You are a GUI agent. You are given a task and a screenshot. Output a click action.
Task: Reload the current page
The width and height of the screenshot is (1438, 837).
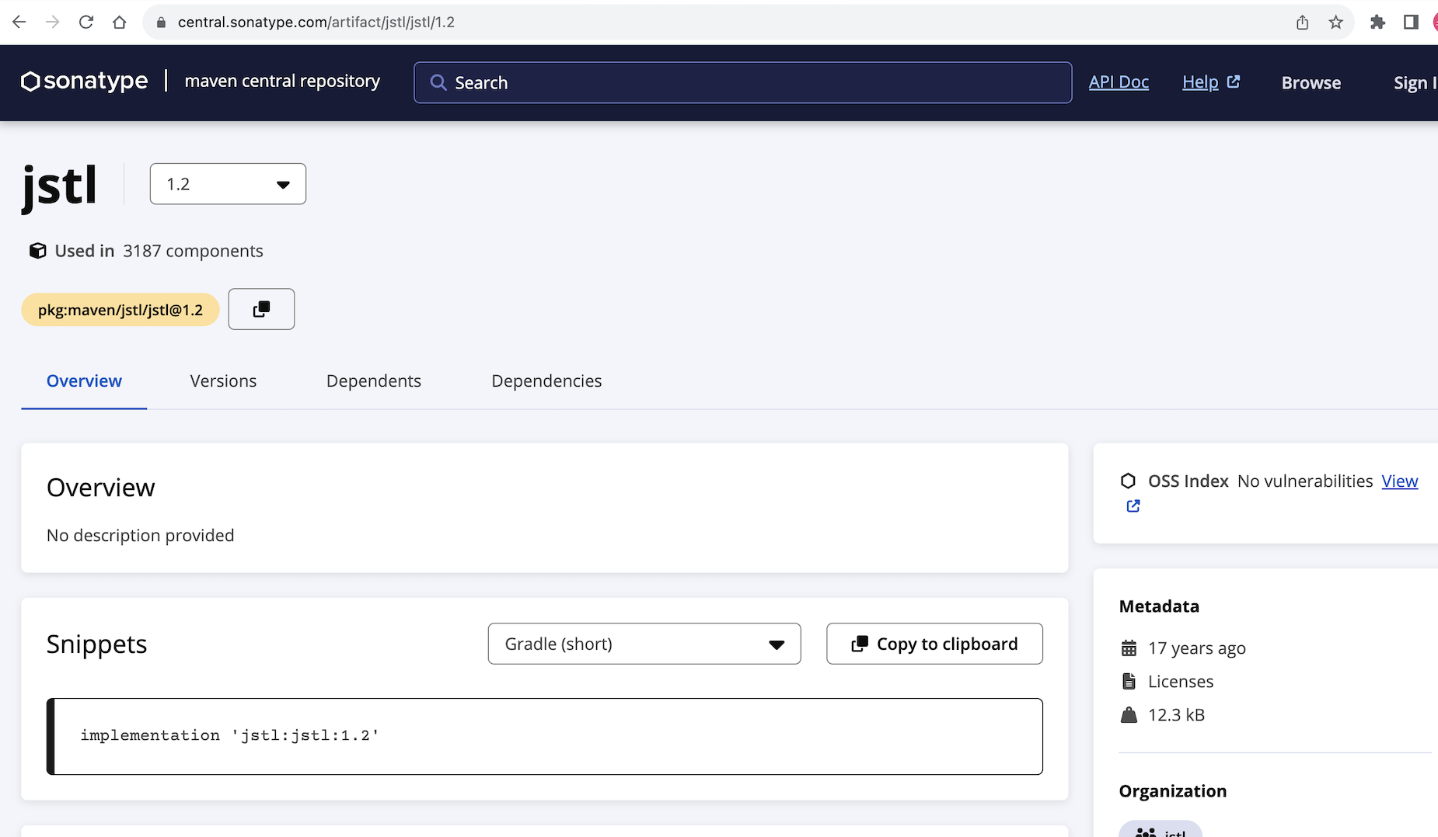click(86, 22)
